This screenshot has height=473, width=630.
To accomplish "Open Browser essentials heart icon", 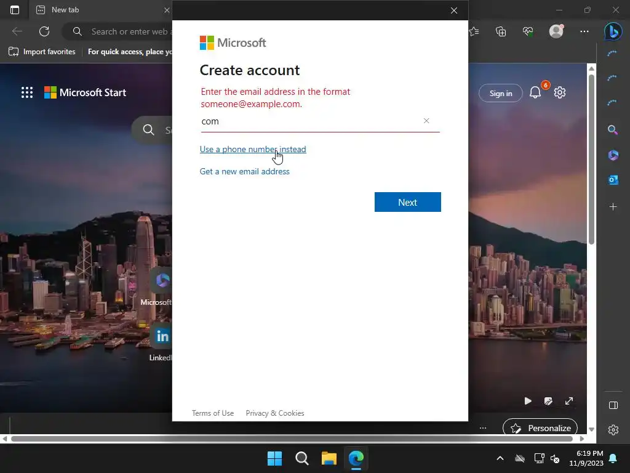I will point(528,31).
